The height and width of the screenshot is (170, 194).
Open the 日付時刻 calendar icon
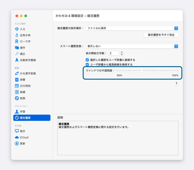(17, 86)
